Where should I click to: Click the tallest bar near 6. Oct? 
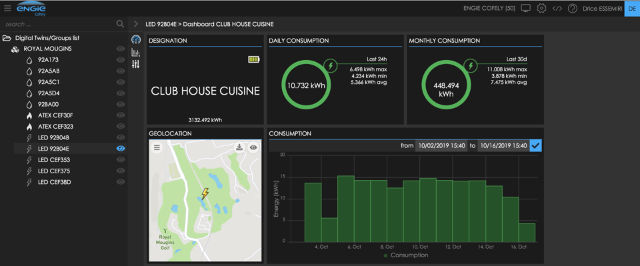tap(346, 209)
